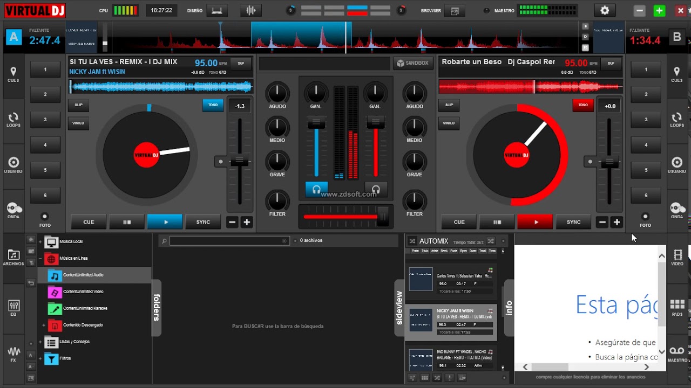Open the right deck CUES panel
Screen dimensions: 691x388
[676, 74]
